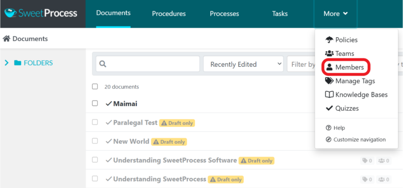The width and height of the screenshot is (404, 188).
Task: Click the More dropdown chevron
Action: [346, 13]
